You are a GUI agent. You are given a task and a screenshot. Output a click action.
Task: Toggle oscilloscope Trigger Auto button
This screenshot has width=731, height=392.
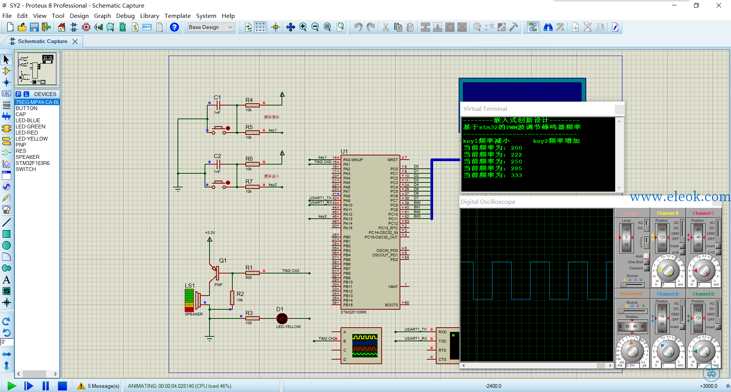coord(646,256)
